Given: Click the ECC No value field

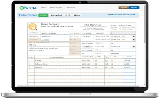Looking at the screenshot, I should [87, 43].
